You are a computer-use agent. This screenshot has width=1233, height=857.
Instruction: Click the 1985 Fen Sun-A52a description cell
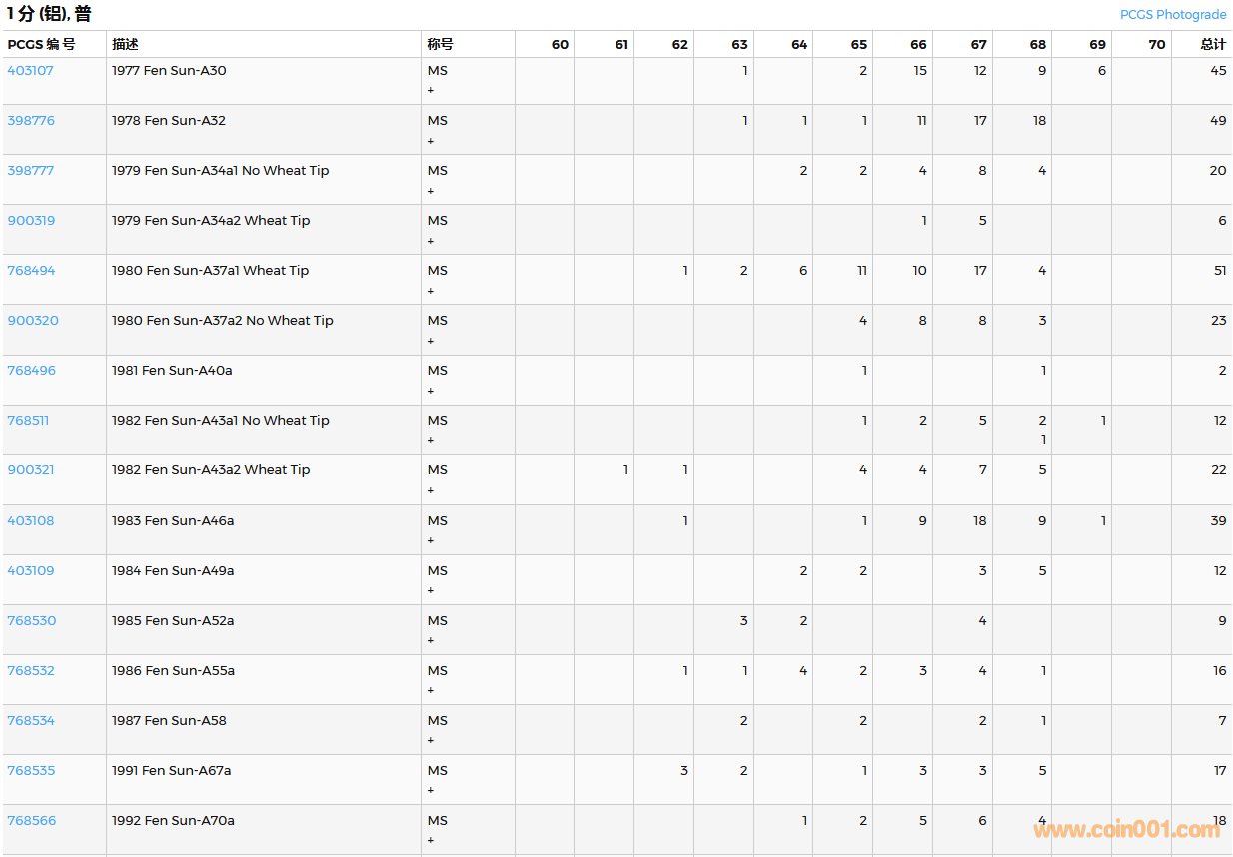[x=173, y=621]
